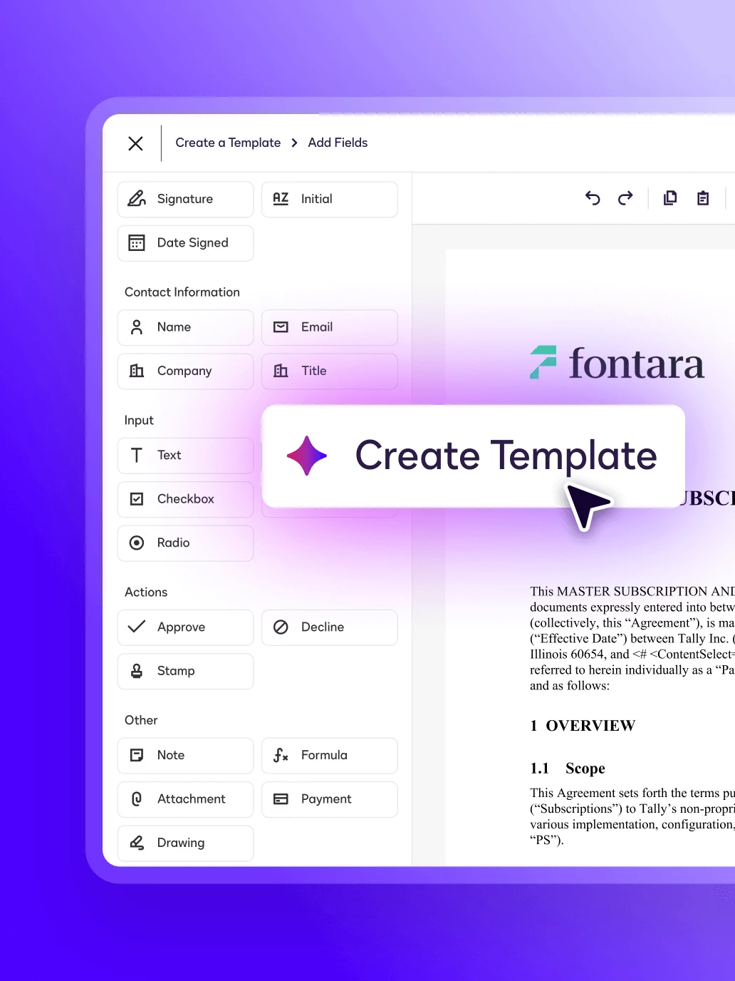Select the Signature field icon
The height and width of the screenshot is (981, 735).
click(x=137, y=199)
